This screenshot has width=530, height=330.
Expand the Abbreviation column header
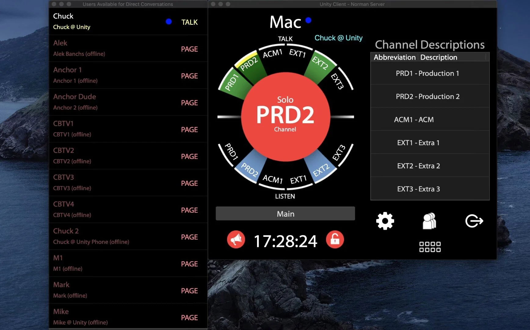pos(394,57)
